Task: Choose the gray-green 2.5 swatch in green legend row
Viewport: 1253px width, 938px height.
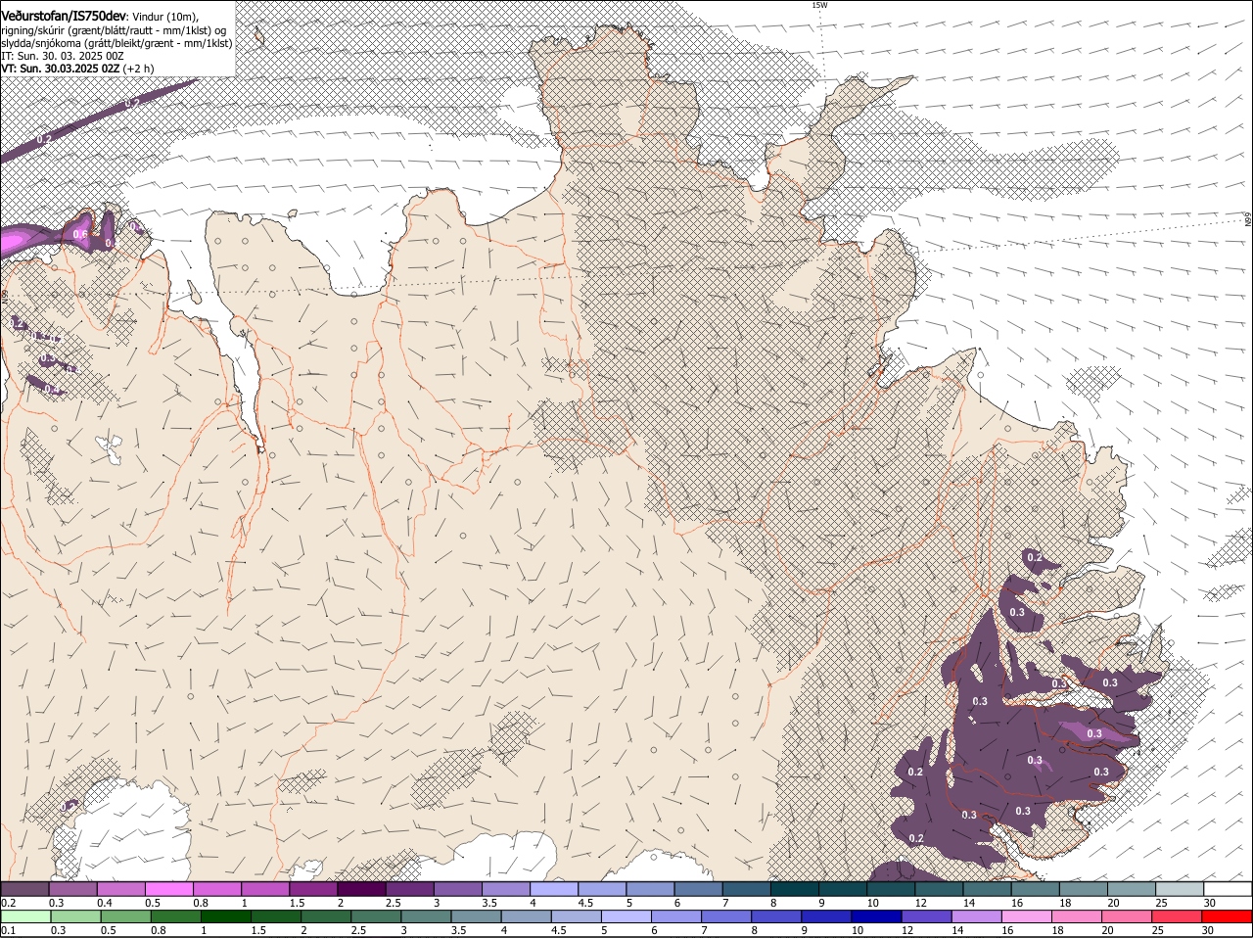Action: point(376,916)
